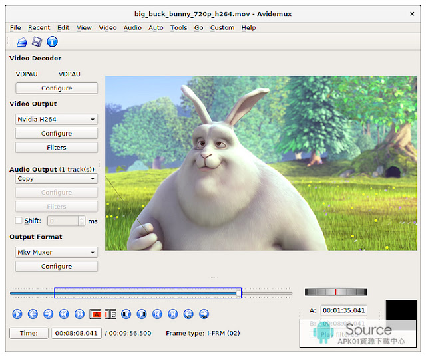Screen dimensions: 426x357
Task: Open the Auto menu
Action: (156, 28)
